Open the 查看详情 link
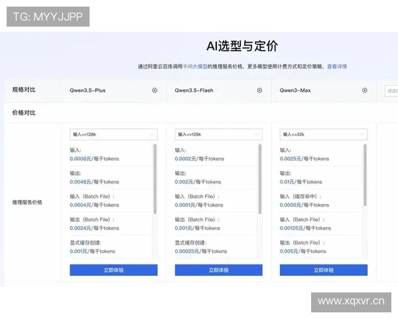This screenshot has width=398, height=319. pyautogui.click(x=337, y=66)
